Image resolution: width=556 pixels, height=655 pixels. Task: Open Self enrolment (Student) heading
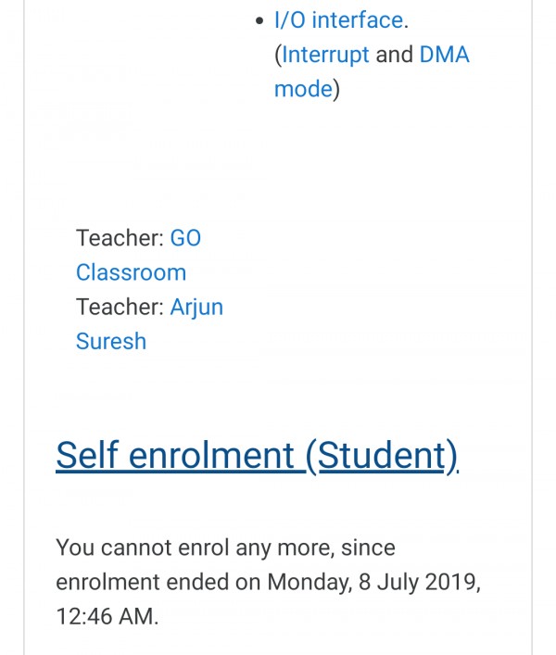click(x=257, y=456)
